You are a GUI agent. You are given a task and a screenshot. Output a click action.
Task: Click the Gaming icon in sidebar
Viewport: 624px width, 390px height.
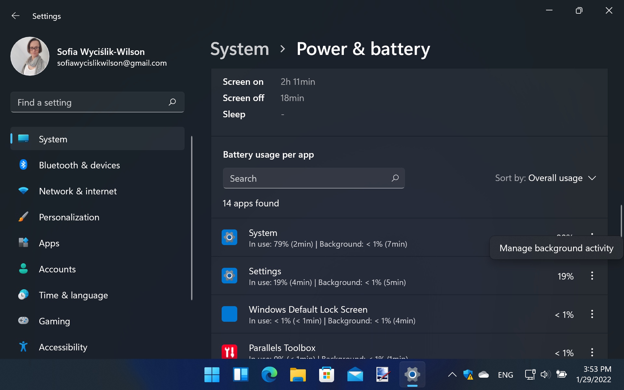[x=23, y=320]
